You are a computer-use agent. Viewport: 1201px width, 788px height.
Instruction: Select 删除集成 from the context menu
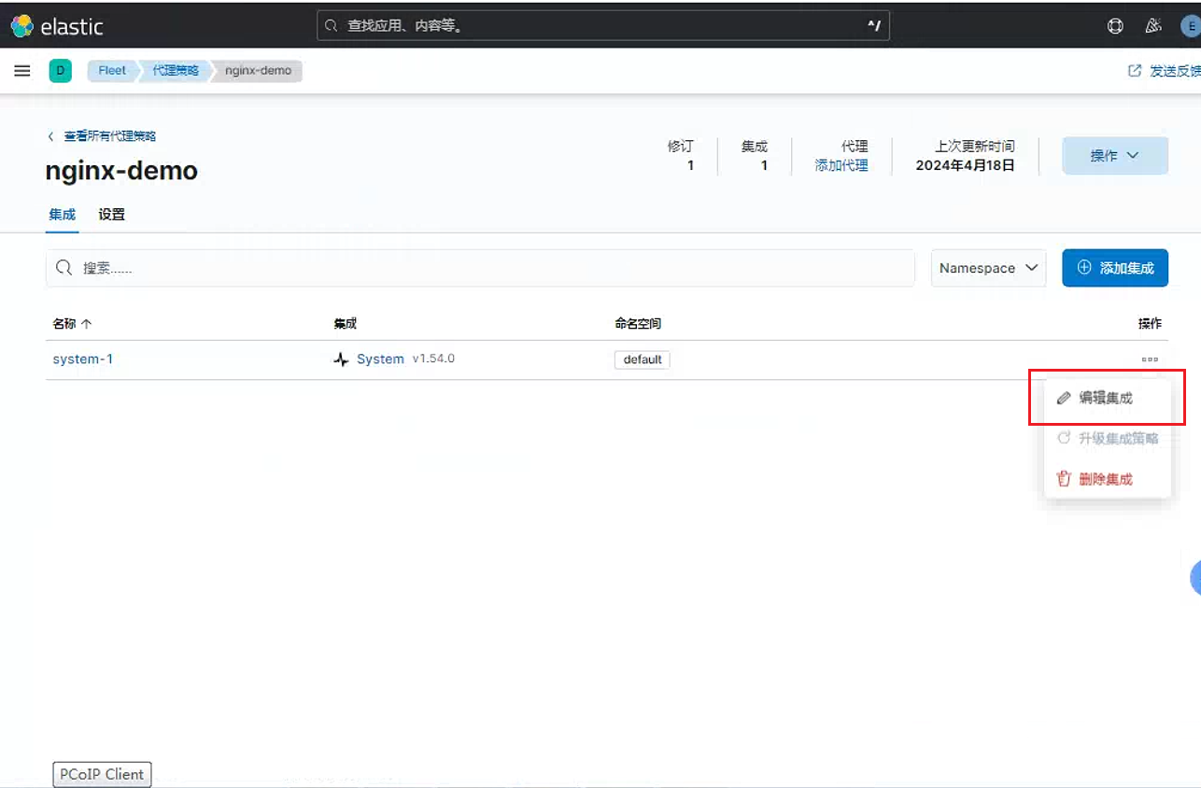[x=1107, y=479]
